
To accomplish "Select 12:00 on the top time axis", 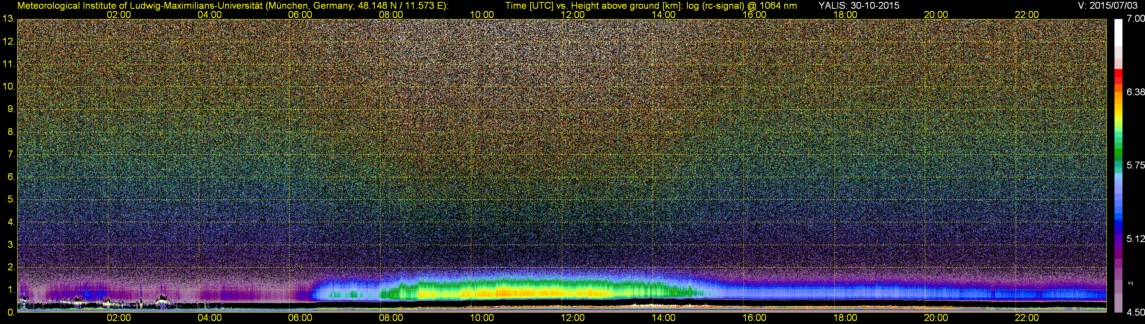I will point(572,14).
